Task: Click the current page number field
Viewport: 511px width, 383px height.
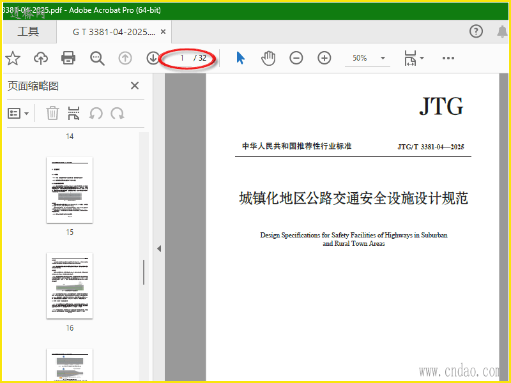Action: [182, 58]
